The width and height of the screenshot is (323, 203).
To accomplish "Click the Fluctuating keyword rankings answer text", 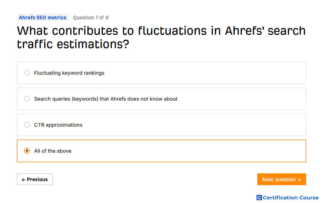I will [69, 73].
